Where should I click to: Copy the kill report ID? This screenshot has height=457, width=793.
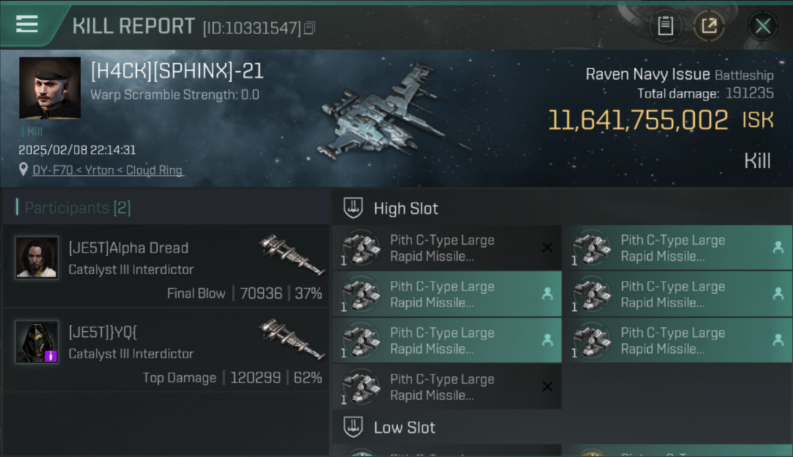[309, 28]
